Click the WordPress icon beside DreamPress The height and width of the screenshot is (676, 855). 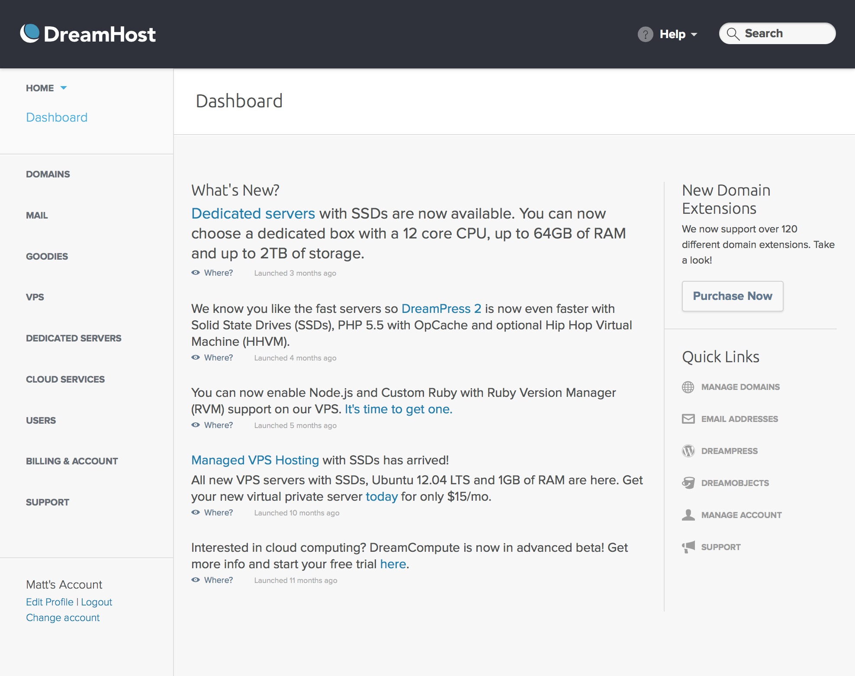pos(688,451)
